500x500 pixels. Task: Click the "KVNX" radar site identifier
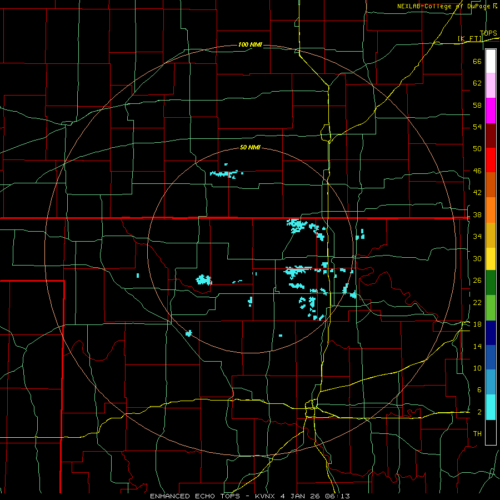pos(266,496)
